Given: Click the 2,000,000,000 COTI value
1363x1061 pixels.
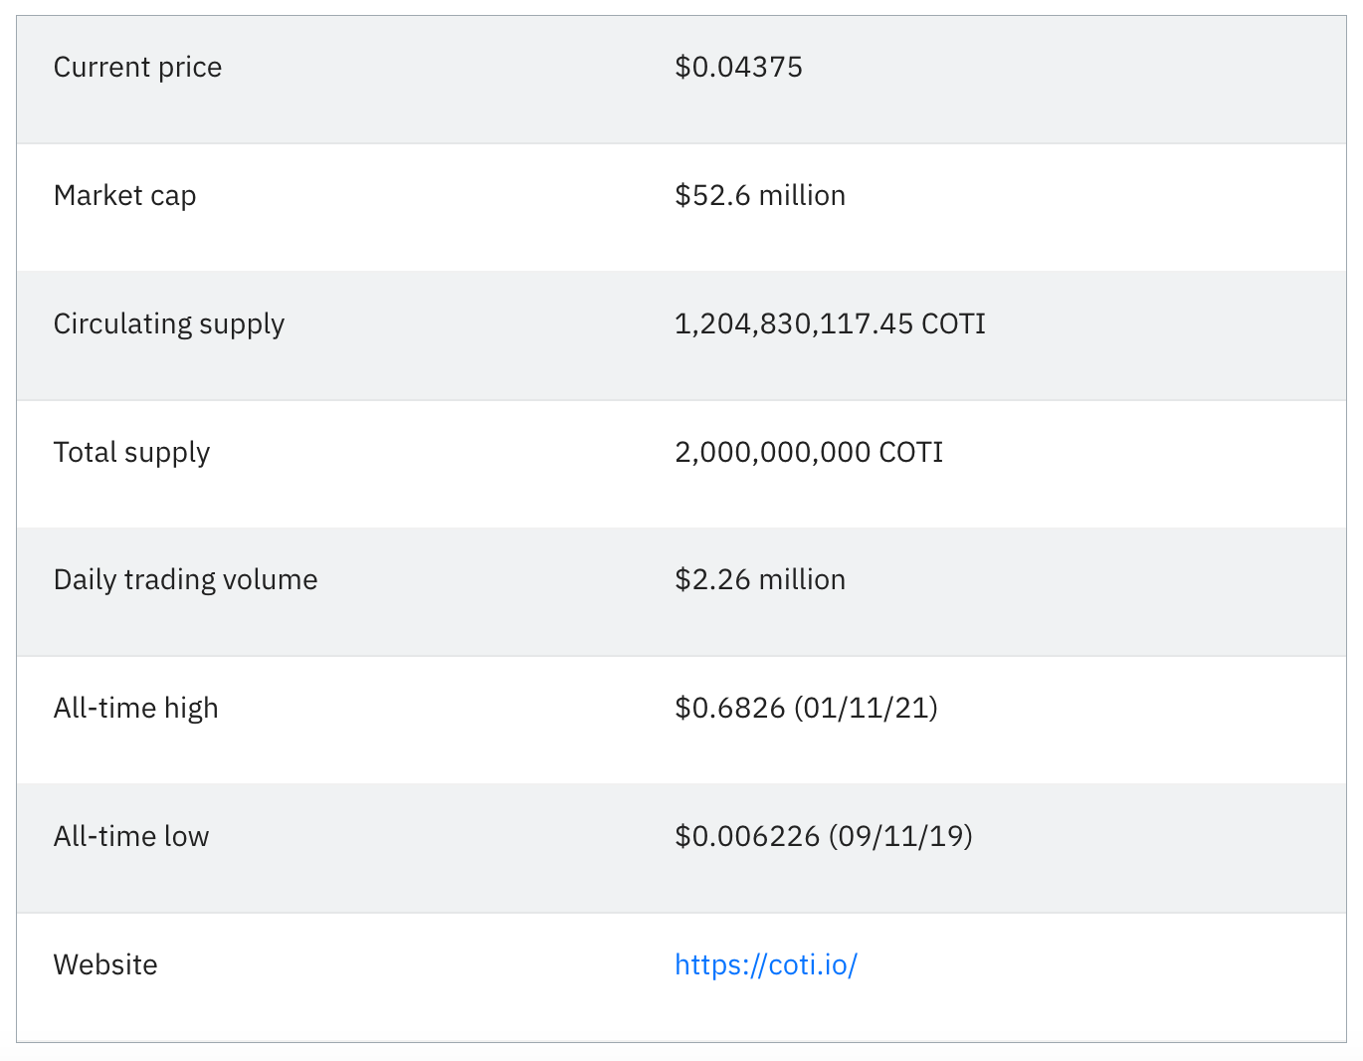Looking at the screenshot, I should 809,452.
